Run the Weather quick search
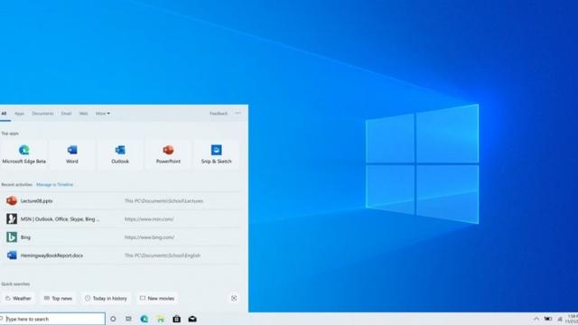The width and height of the screenshot is (578, 325). tap(18, 298)
